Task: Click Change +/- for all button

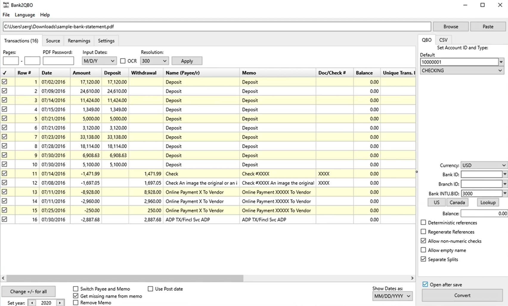Action: pyautogui.click(x=29, y=291)
